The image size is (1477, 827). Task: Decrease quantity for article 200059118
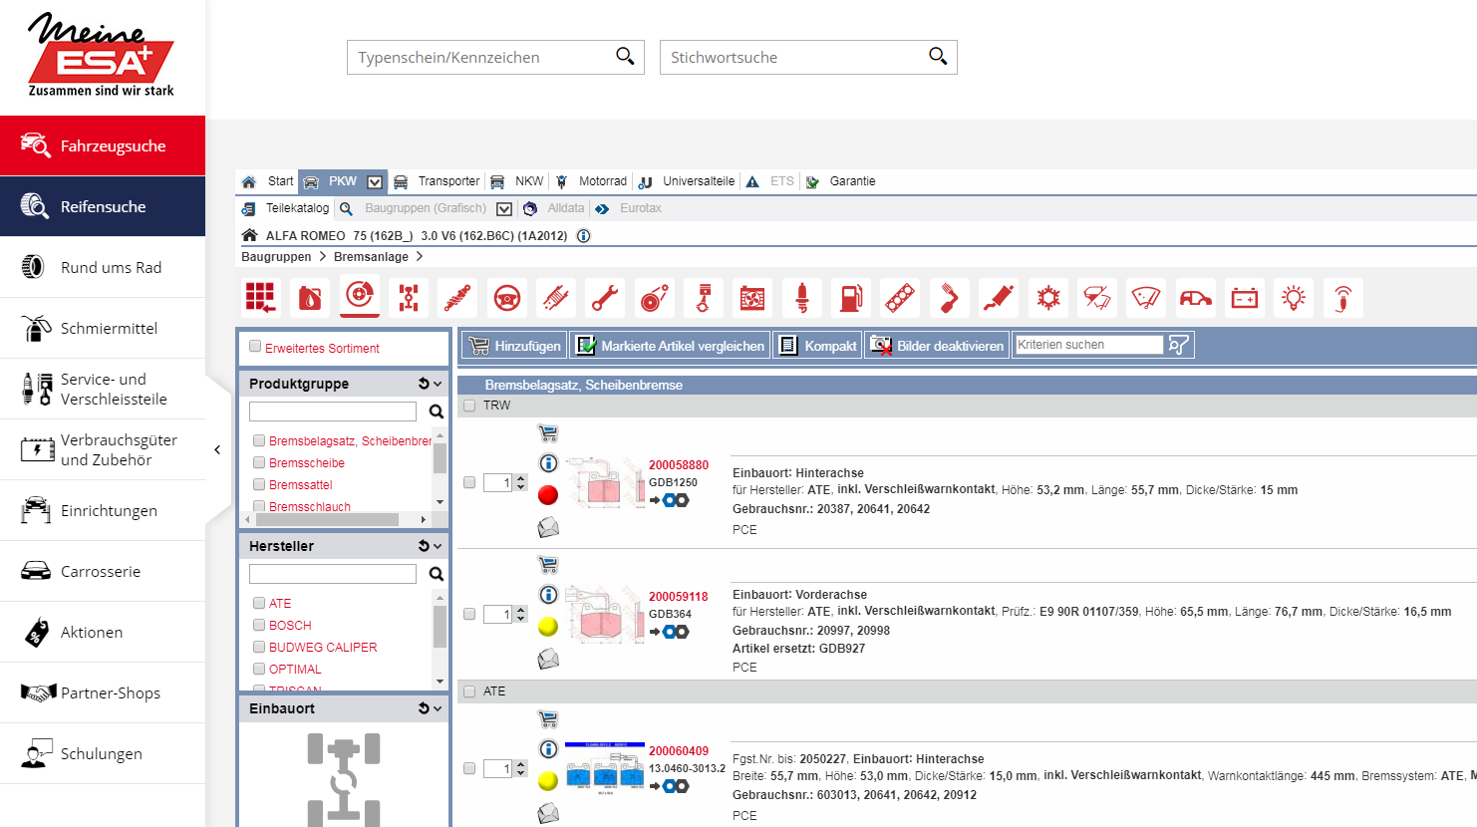521,619
